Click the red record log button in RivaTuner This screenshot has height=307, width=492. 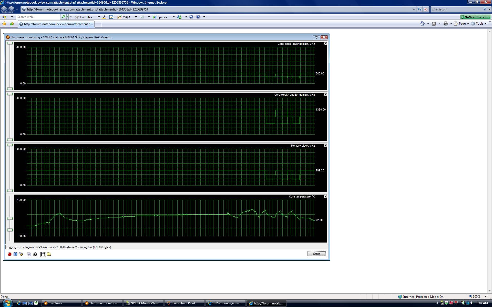pyautogui.click(x=9, y=254)
